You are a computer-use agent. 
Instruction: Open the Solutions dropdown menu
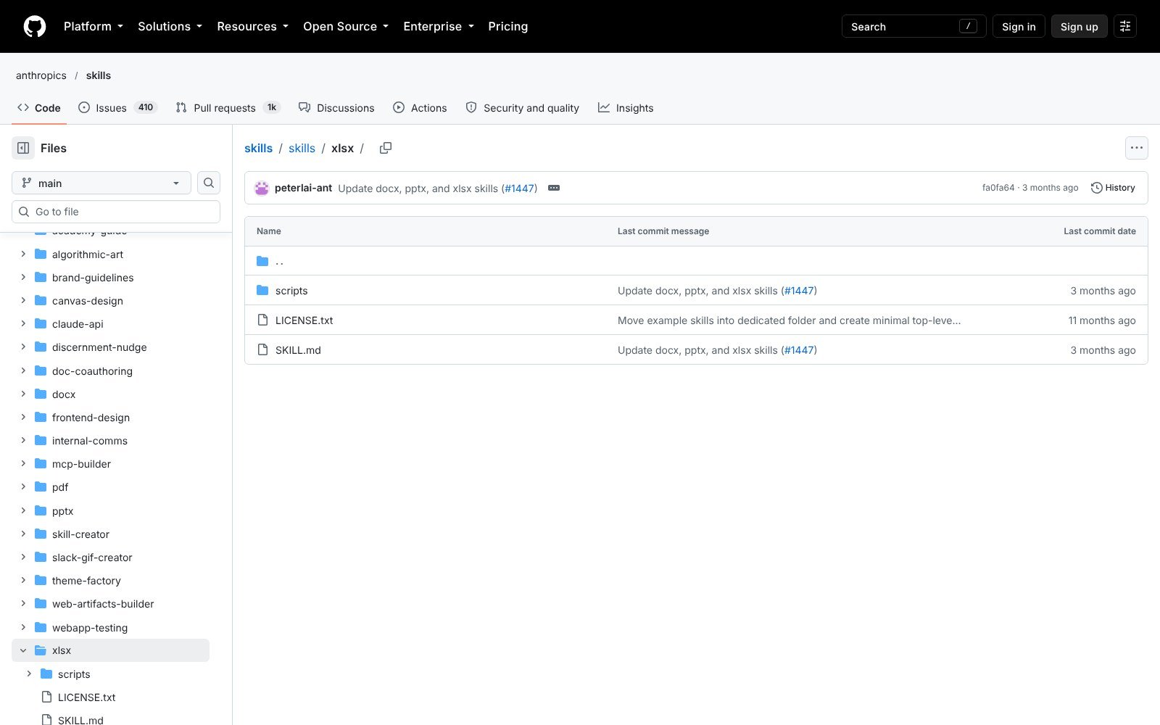170,26
